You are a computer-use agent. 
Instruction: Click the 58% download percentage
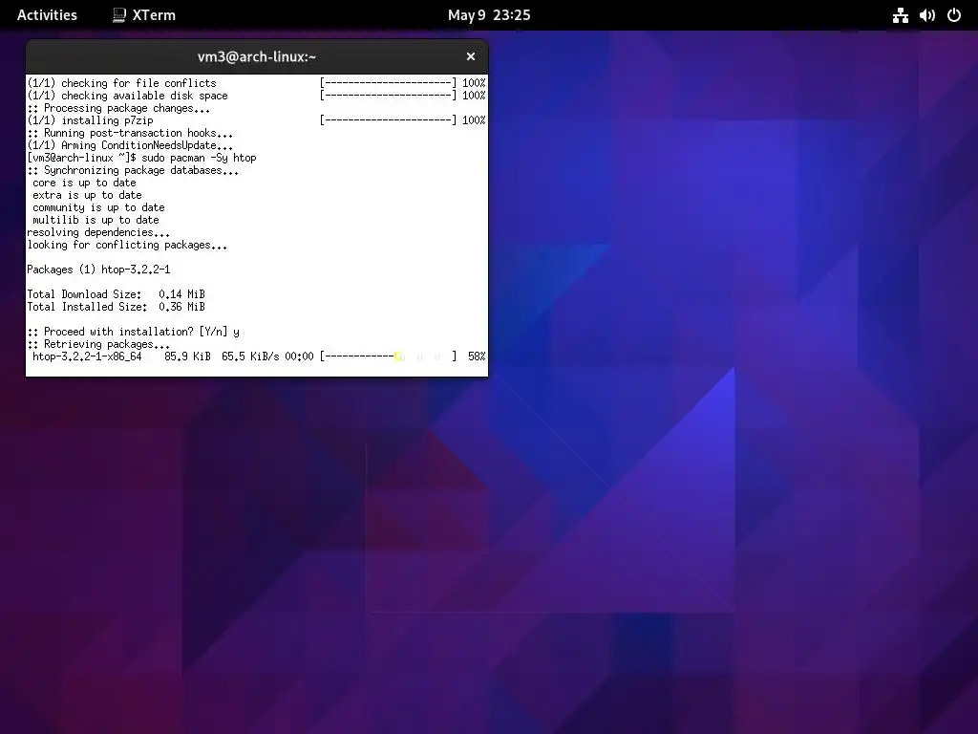477,356
